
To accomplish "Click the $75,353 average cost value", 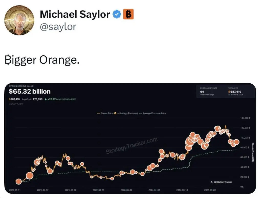I will [38, 99].
